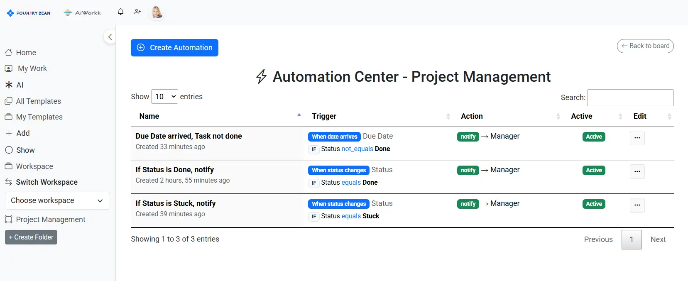Open My Work in sidebar
This screenshot has height=281, width=688.
pos(26,68)
